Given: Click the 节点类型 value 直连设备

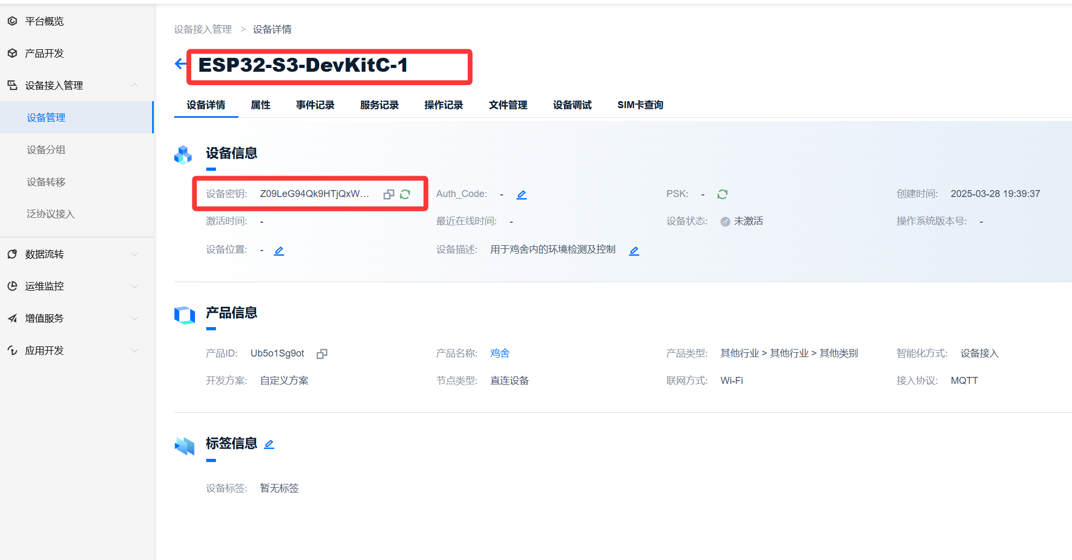Looking at the screenshot, I should pyautogui.click(x=509, y=381).
